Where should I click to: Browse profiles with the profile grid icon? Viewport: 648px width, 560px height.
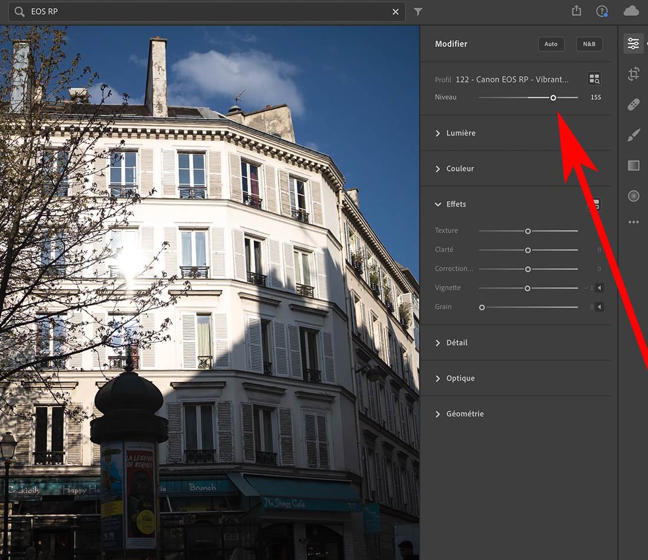[594, 79]
